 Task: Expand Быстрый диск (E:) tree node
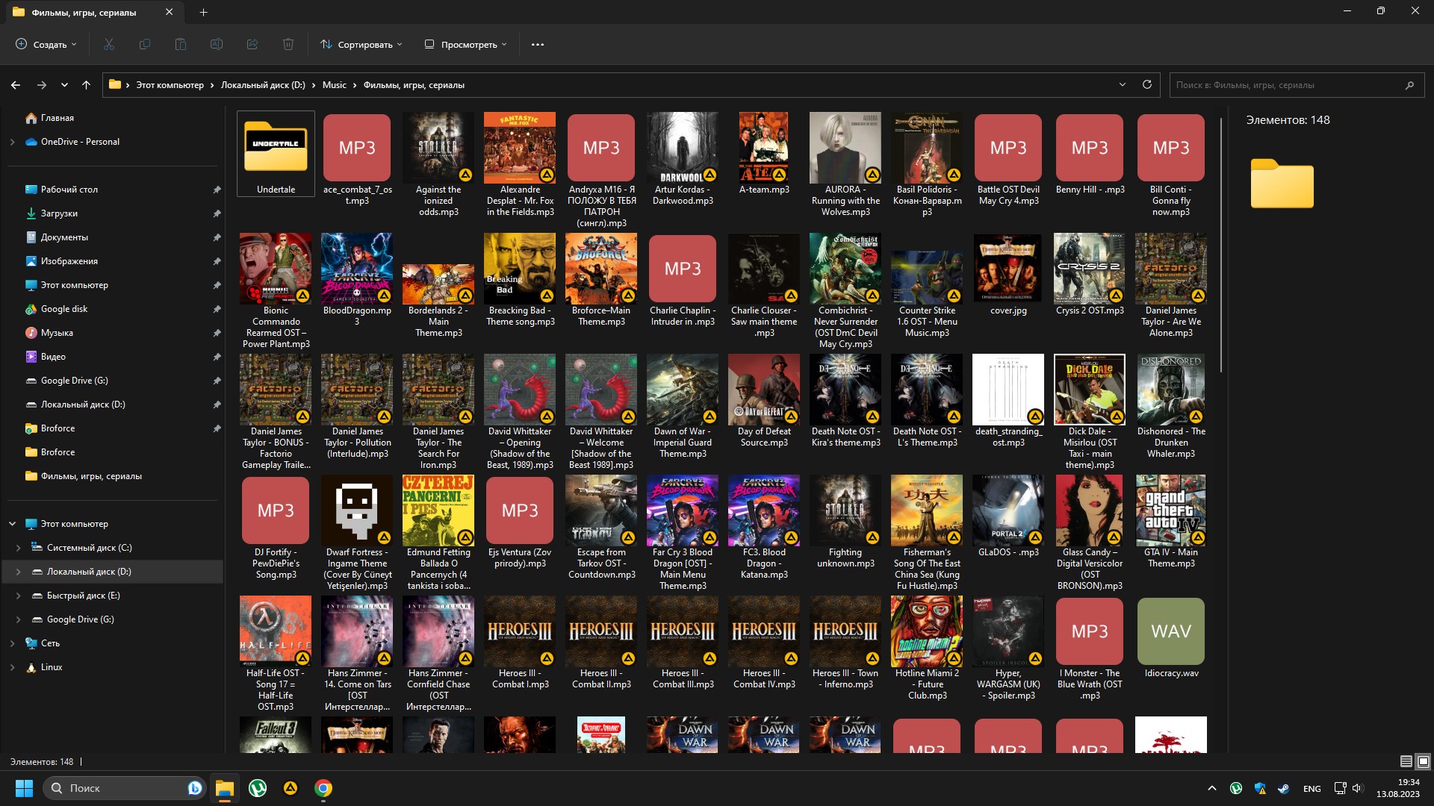click(19, 596)
